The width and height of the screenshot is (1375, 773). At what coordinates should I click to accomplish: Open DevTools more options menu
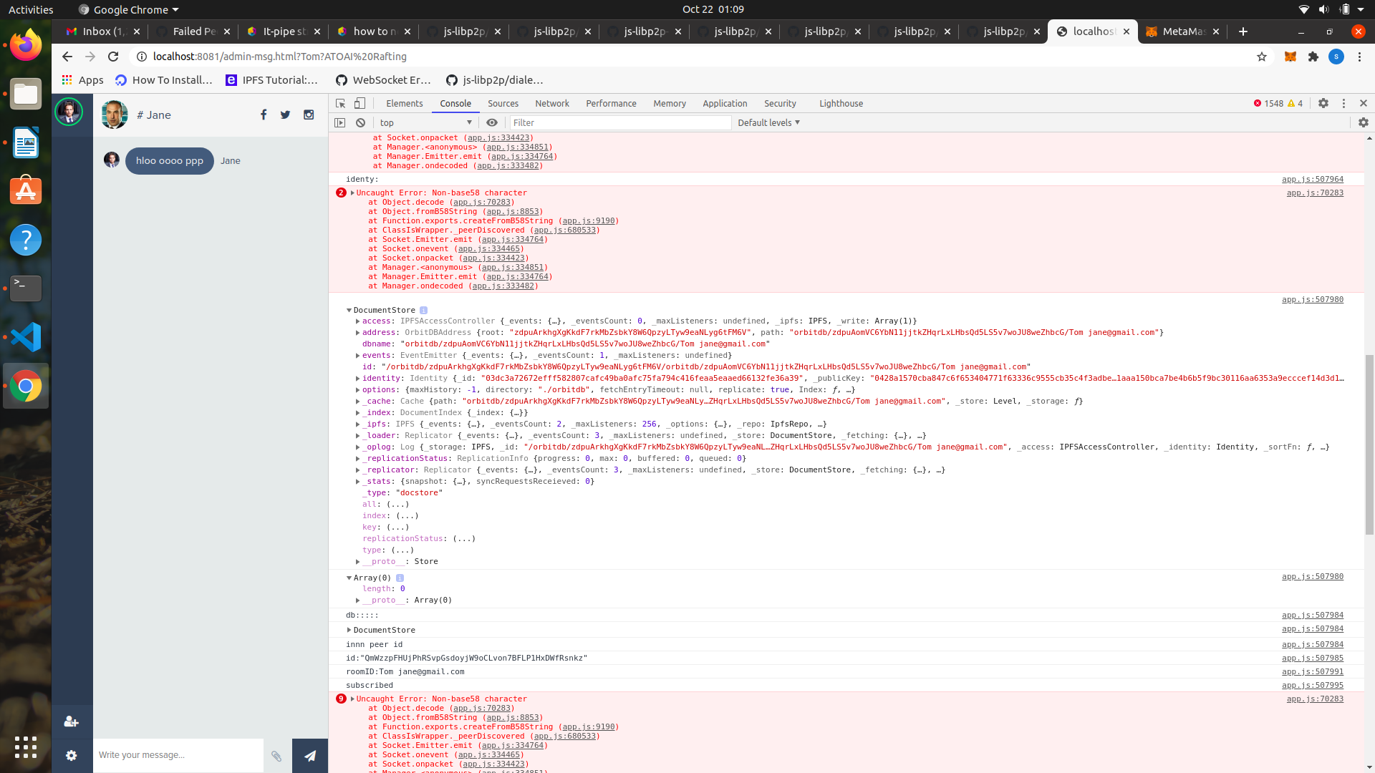tap(1343, 103)
